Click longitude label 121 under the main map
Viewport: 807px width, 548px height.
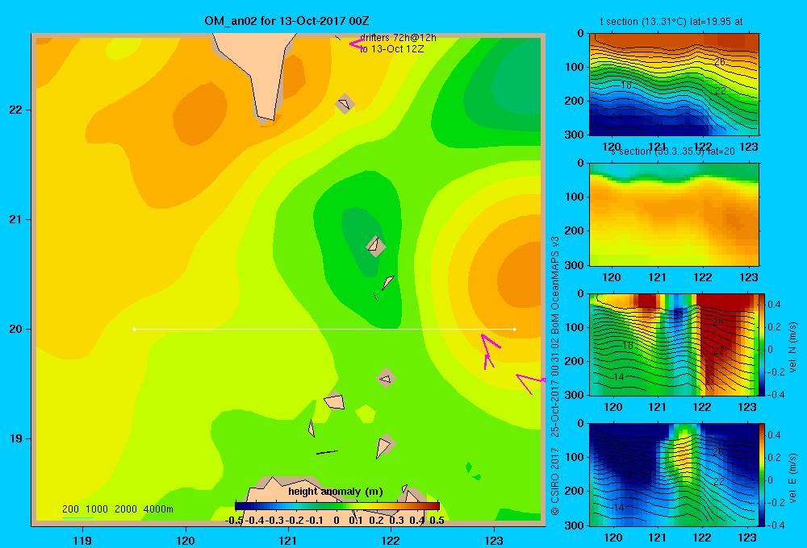pos(288,540)
